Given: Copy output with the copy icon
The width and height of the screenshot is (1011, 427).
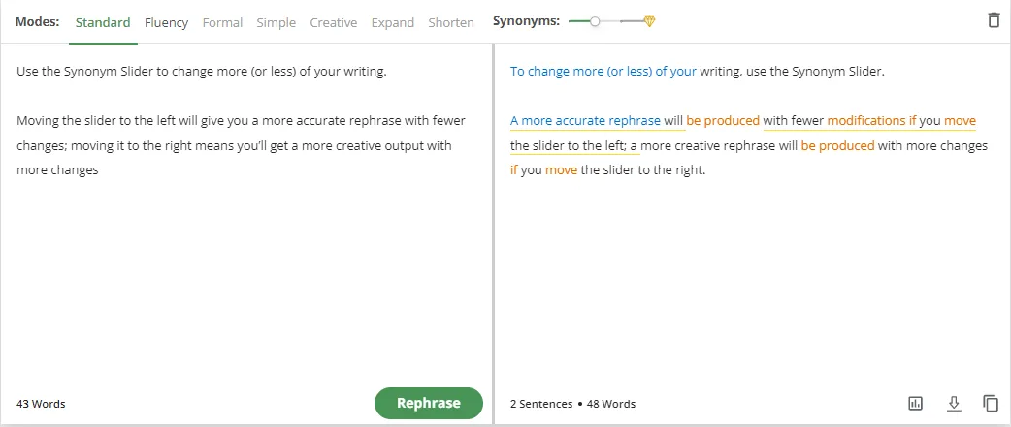Looking at the screenshot, I should point(990,403).
